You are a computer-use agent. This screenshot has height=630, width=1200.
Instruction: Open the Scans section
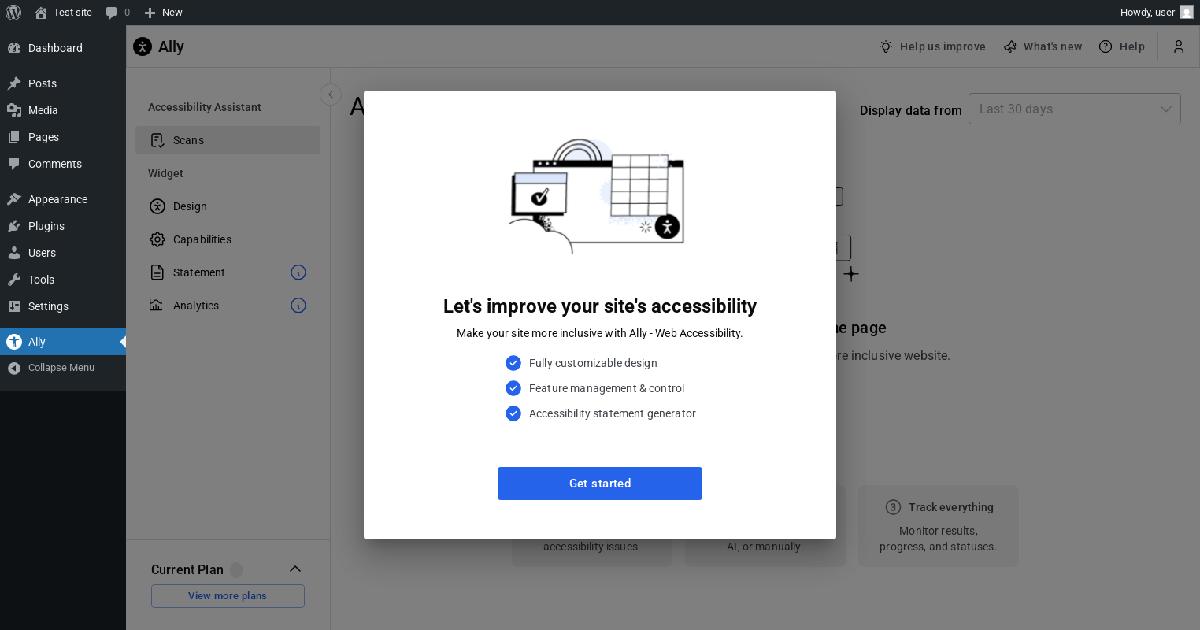pos(228,140)
